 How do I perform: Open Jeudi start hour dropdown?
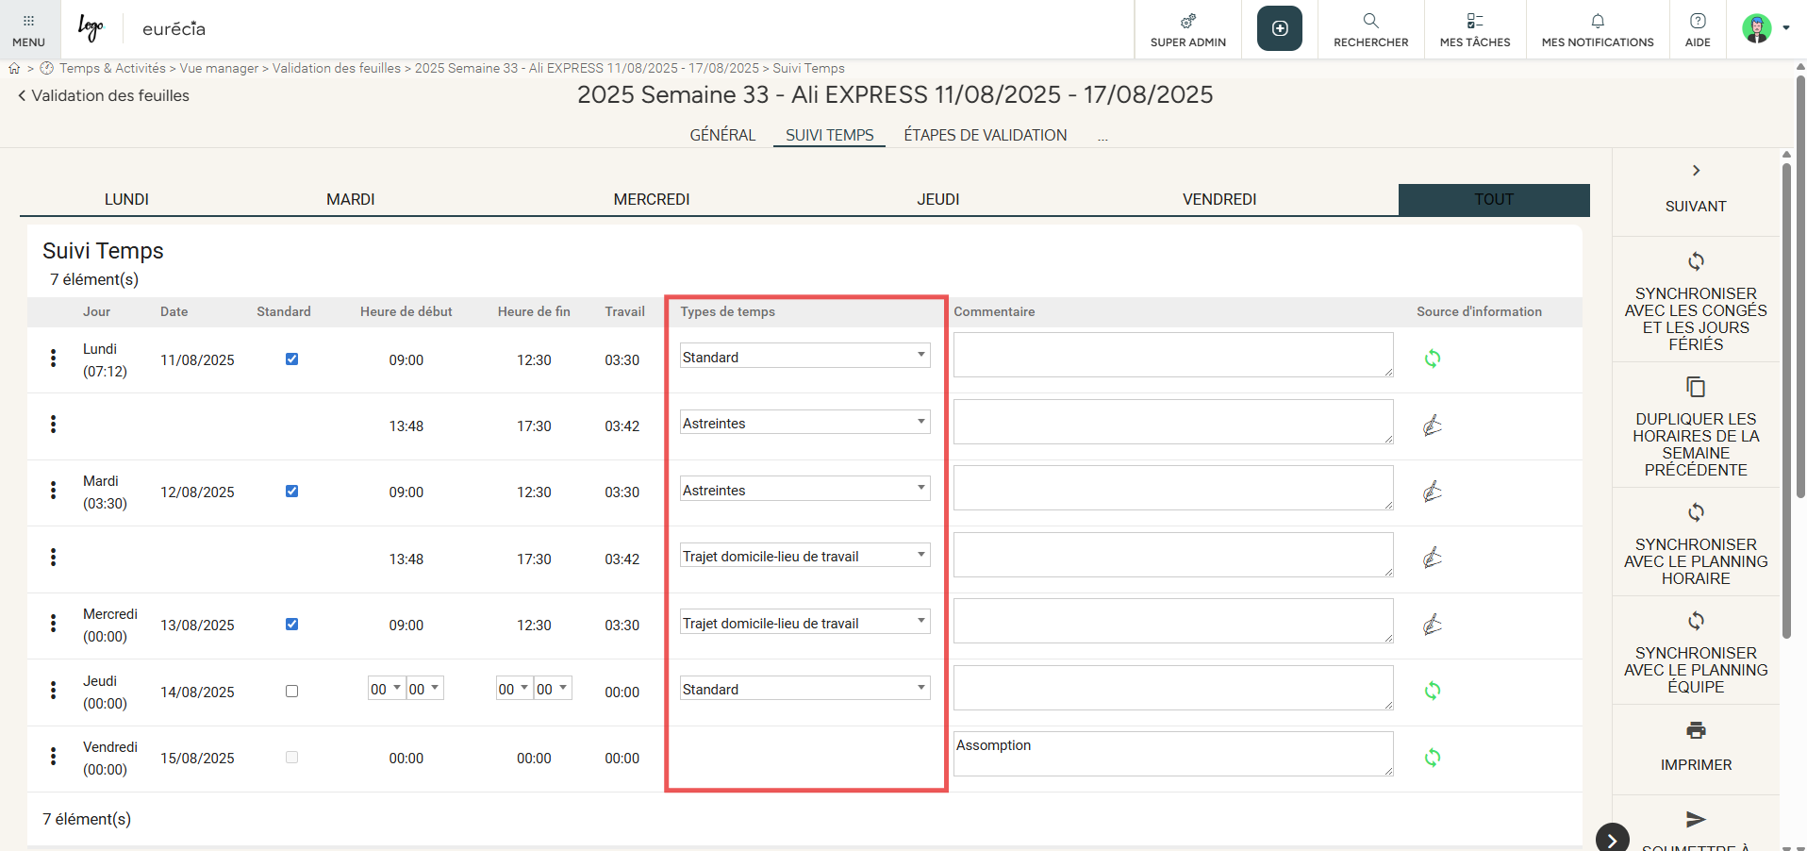(x=386, y=689)
